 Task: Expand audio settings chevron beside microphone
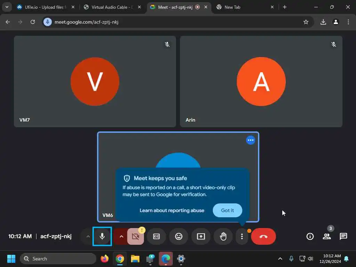click(x=88, y=236)
